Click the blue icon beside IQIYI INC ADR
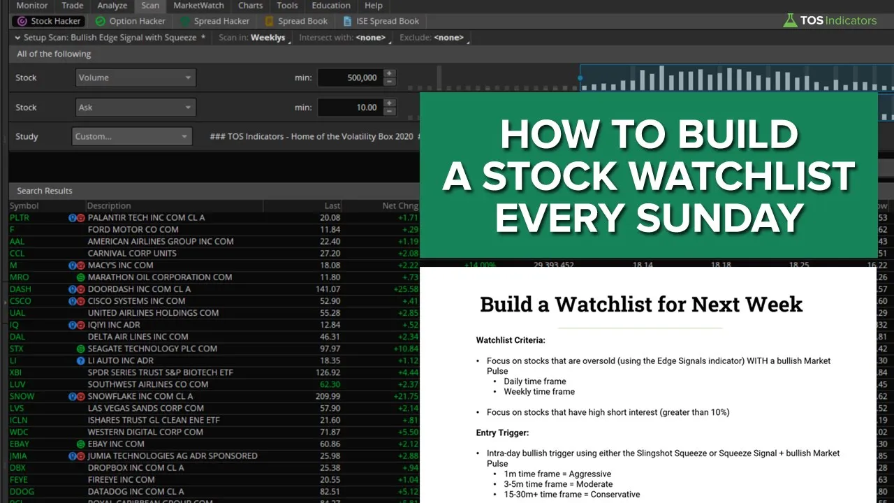 click(72, 325)
